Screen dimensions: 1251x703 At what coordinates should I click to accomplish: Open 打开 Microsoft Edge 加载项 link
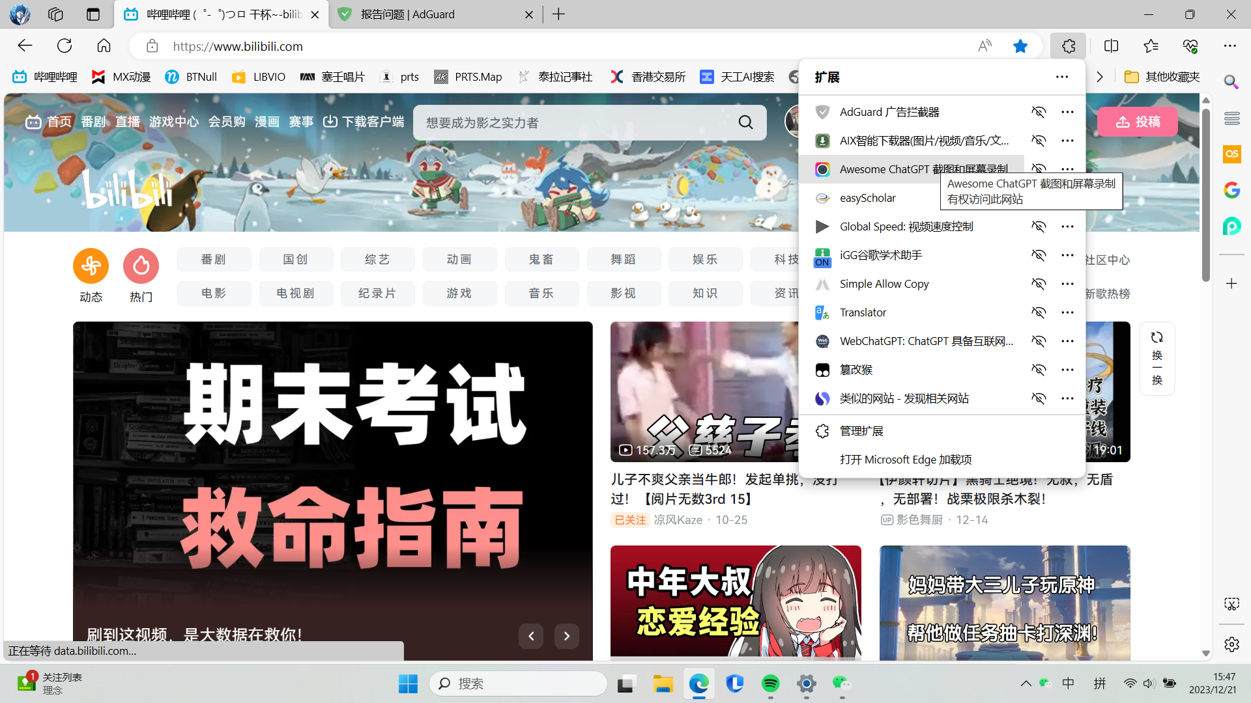(x=905, y=459)
